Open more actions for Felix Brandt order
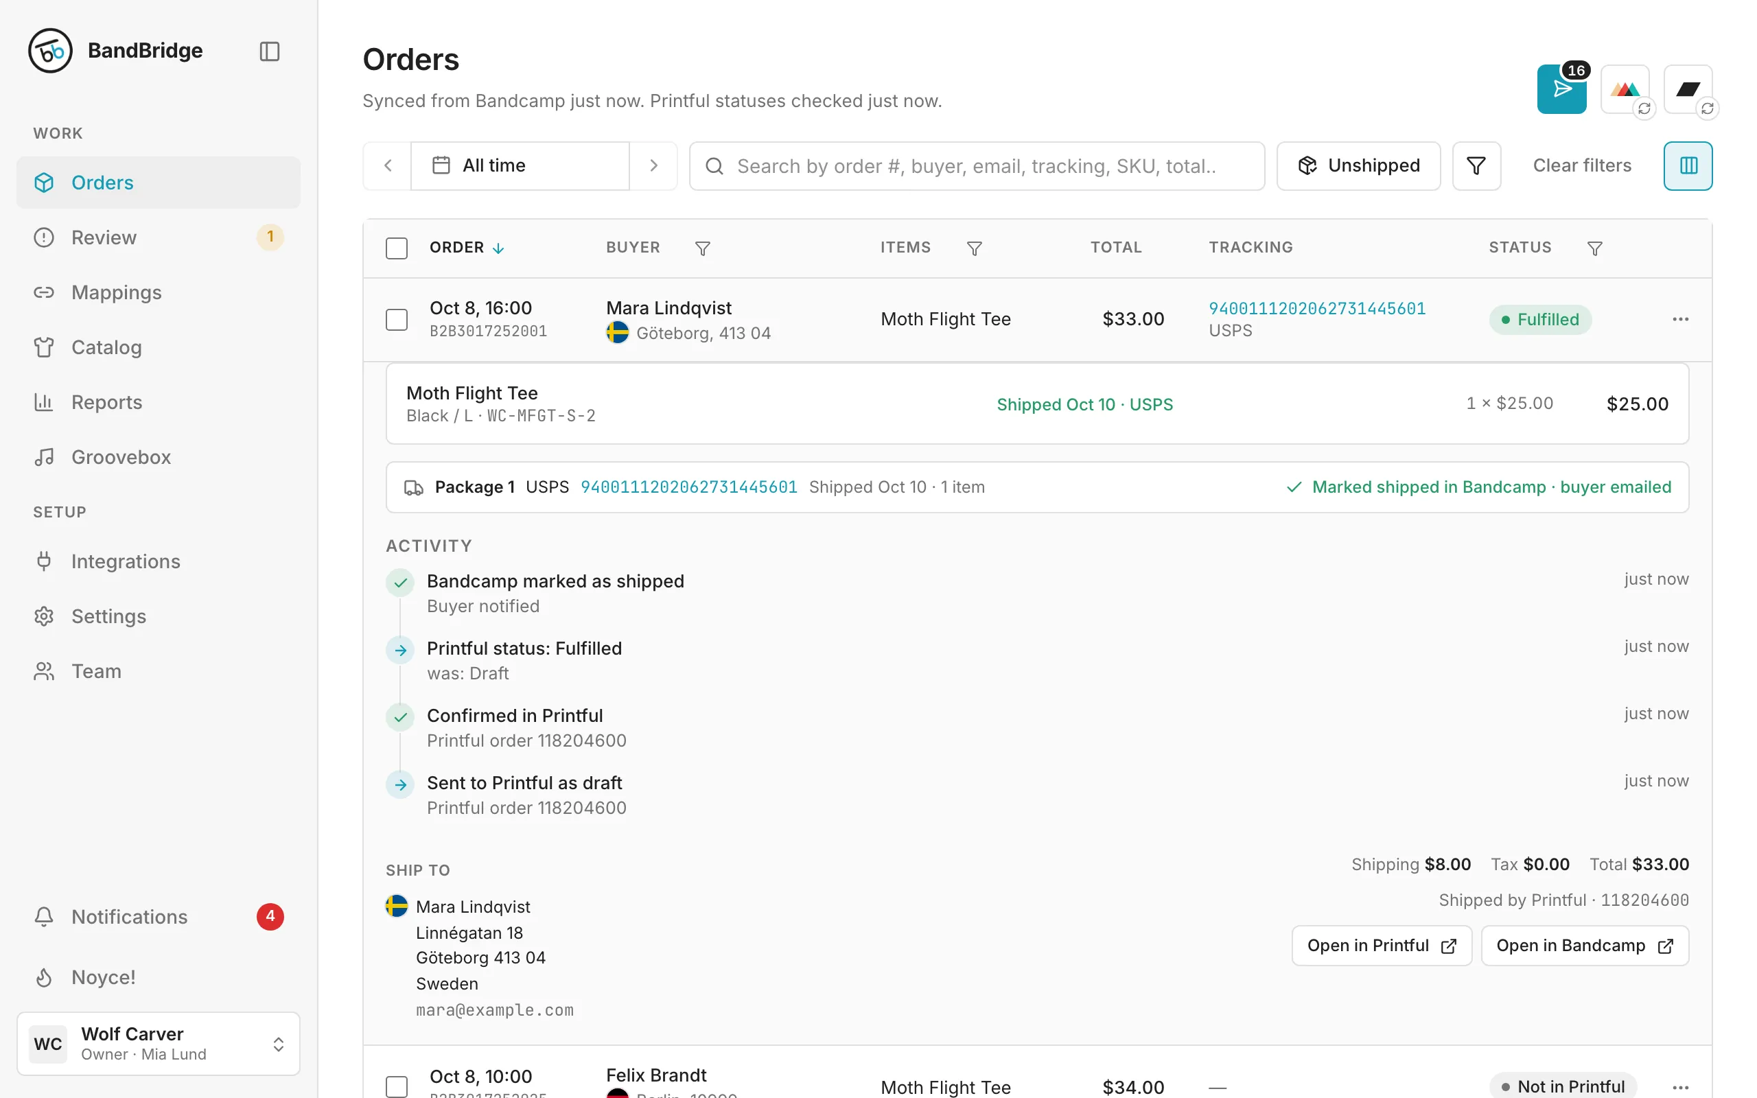This screenshot has height=1098, width=1757. click(x=1680, y=1086)
